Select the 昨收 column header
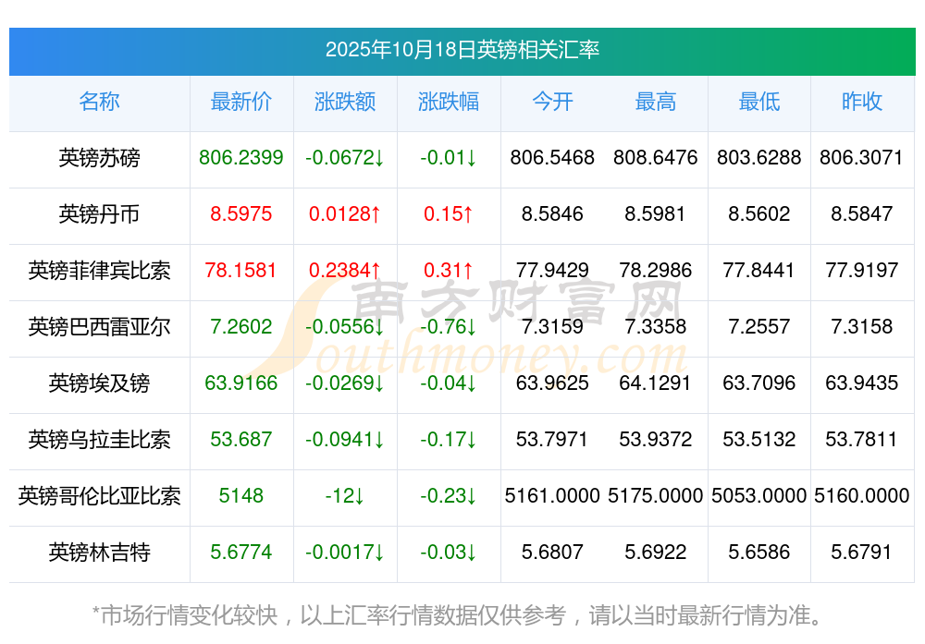Viewport: 925px width, 644px height. (x=862, y=102)
